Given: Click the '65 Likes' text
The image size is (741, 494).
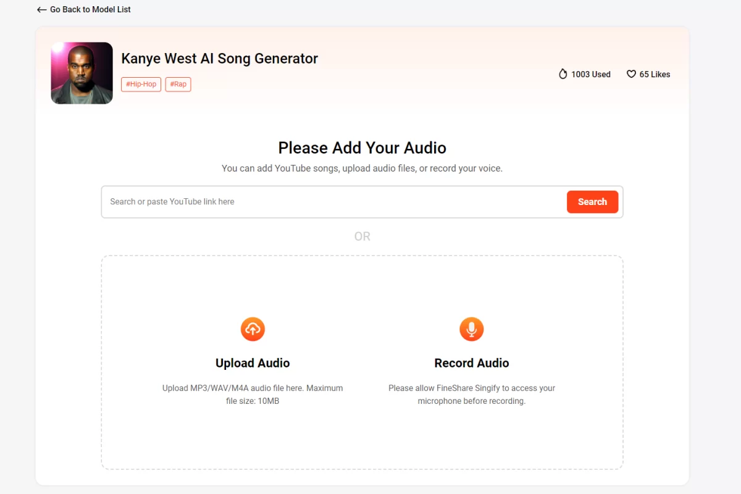Looking at the screenshot, I should coord(655,74).
